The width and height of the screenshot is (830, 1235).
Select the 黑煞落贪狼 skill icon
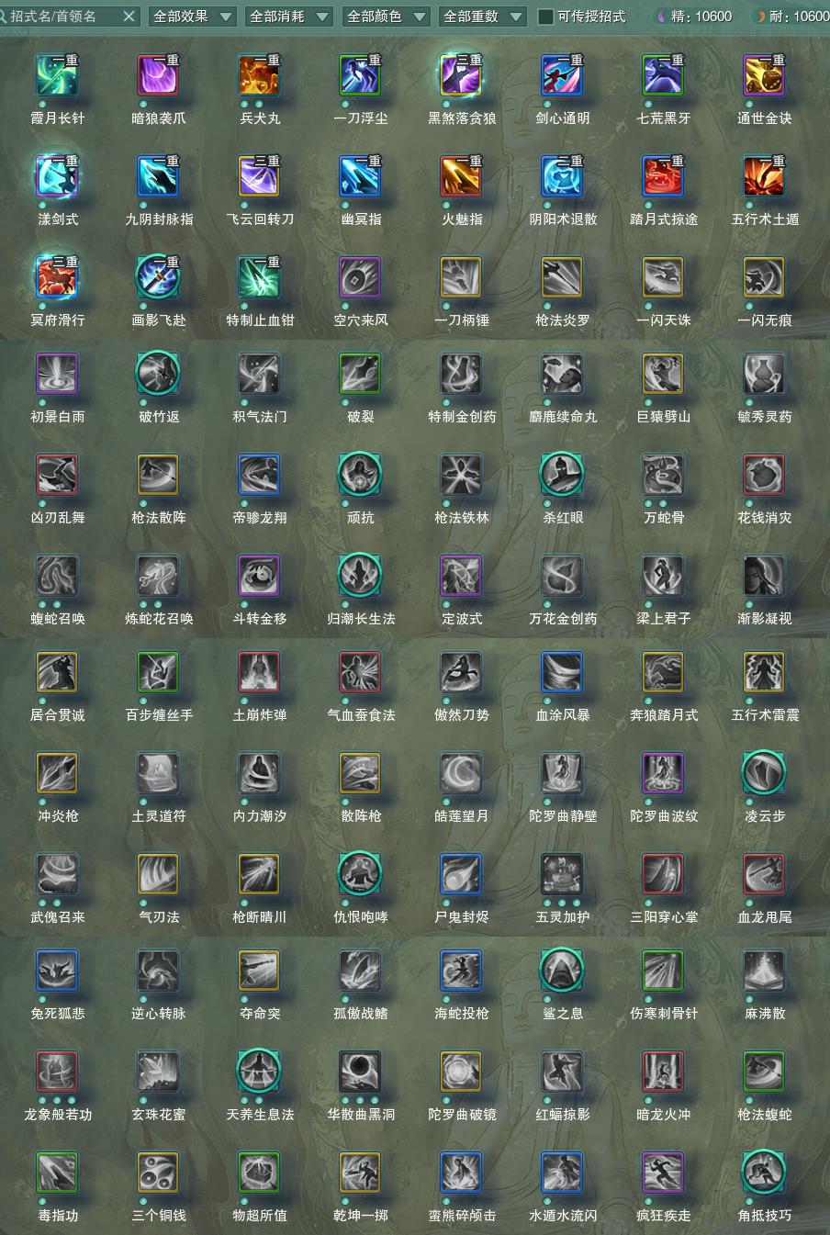tap(461, 75)
